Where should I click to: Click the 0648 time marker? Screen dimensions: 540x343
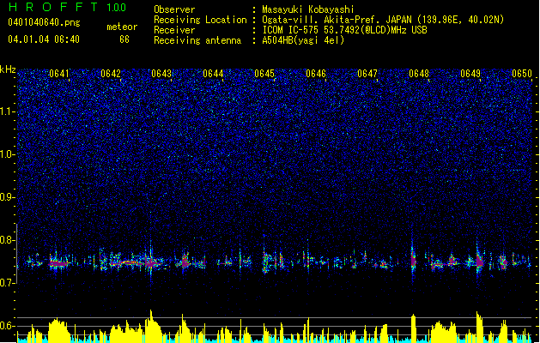[x=419, y=74]
